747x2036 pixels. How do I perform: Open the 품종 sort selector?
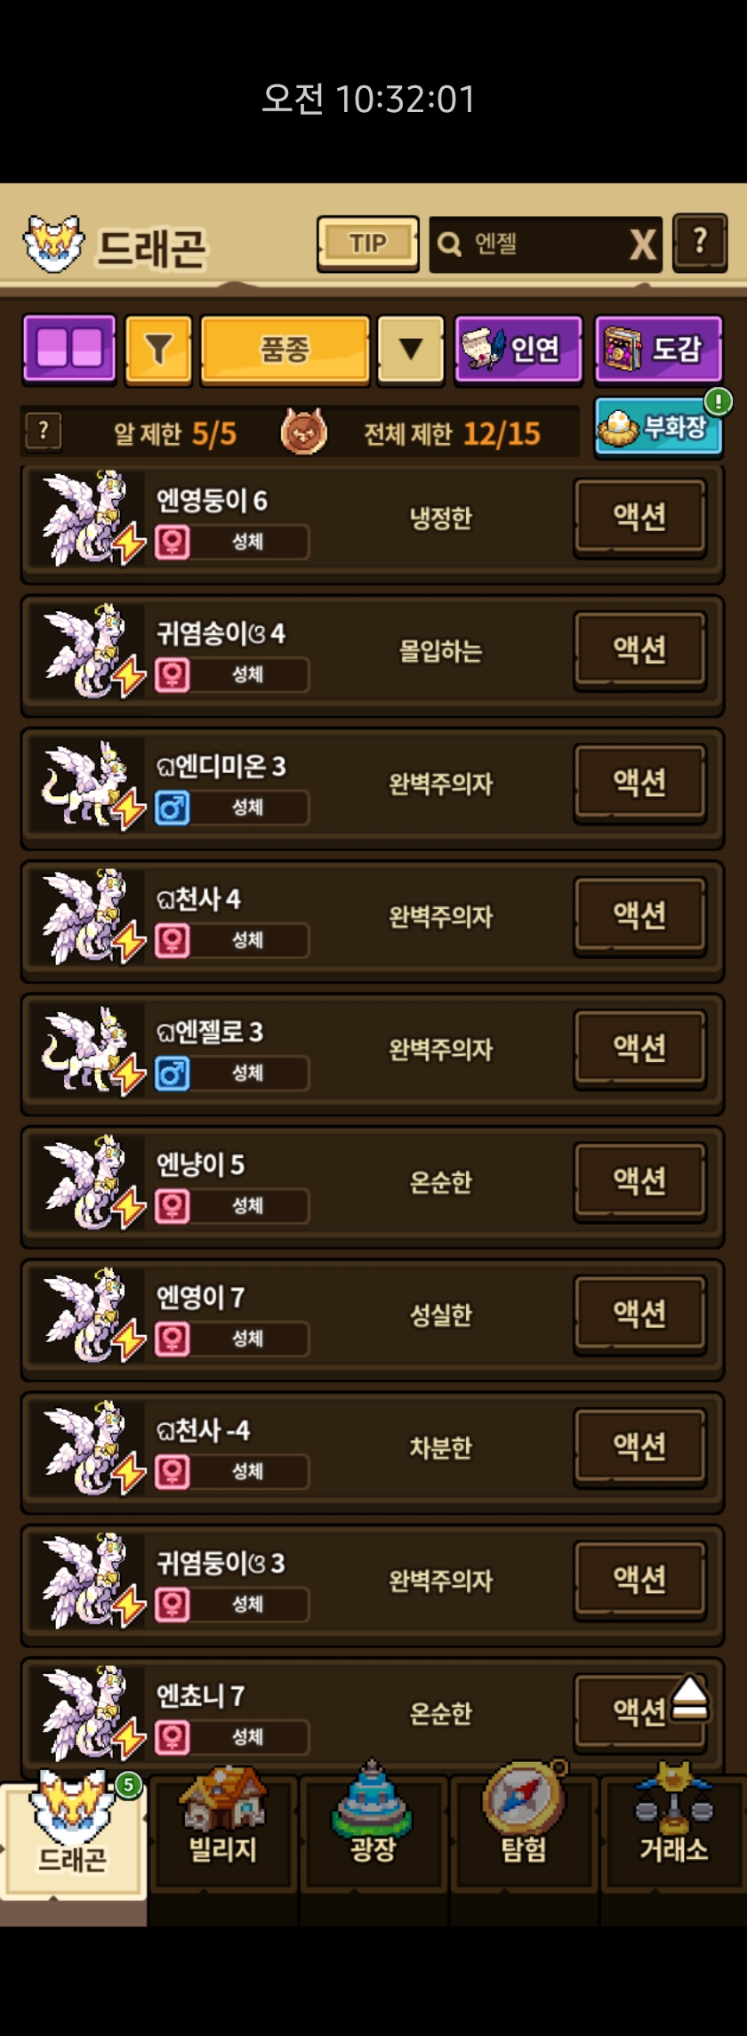285,350
